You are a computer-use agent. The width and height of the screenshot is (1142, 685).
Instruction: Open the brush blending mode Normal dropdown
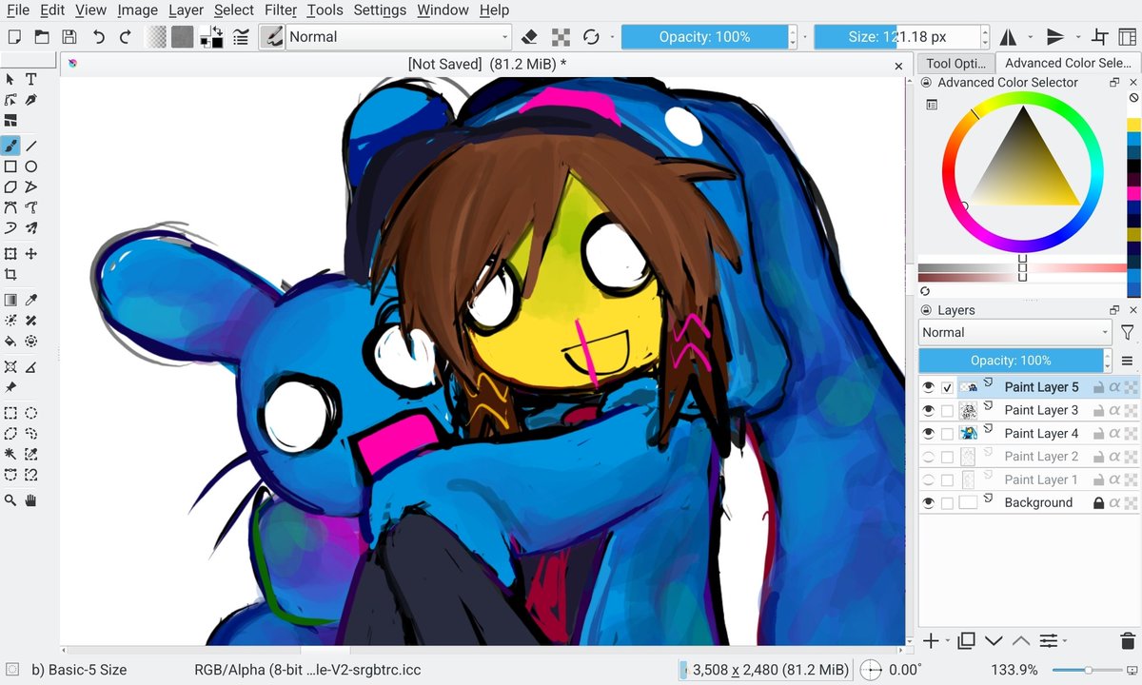pos(399,37)
